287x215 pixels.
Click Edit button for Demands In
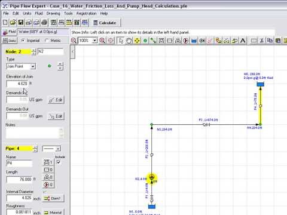56,100
